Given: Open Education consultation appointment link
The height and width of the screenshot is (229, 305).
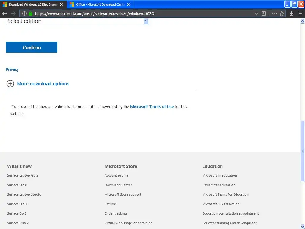Looking at the screenshot, I should [231, 213].
